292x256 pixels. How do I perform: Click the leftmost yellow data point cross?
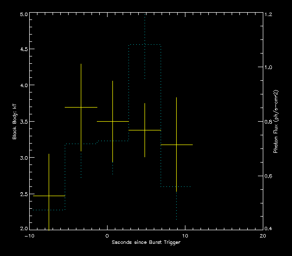(x=49, y=196)
